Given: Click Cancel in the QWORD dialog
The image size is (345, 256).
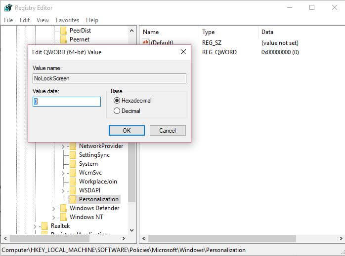Looking at the screenshot, I should (x=168, y=131).
